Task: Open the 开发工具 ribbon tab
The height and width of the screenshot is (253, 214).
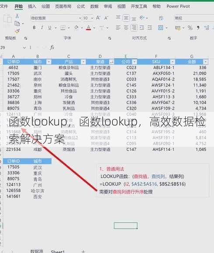Action: pyautogui.click(x=139, y=7)
